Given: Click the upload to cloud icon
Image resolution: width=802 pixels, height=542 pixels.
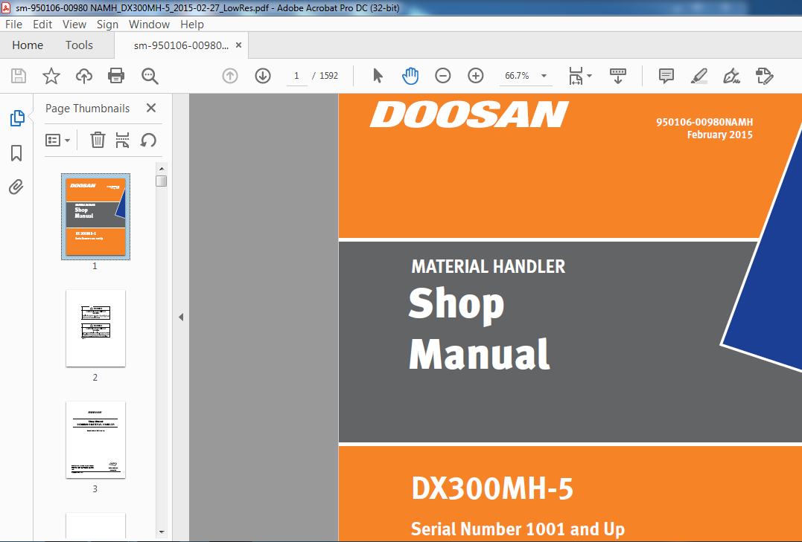Looking at the screenshot, I should tap(84, 76).
